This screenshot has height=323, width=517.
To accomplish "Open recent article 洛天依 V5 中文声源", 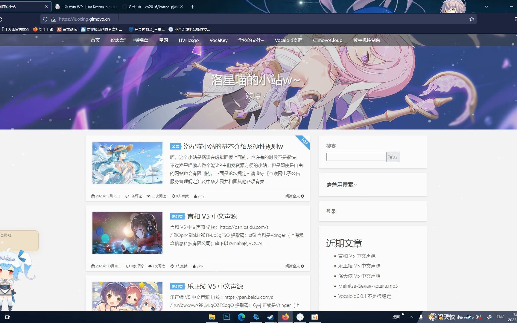I will (x=359, y=276).
